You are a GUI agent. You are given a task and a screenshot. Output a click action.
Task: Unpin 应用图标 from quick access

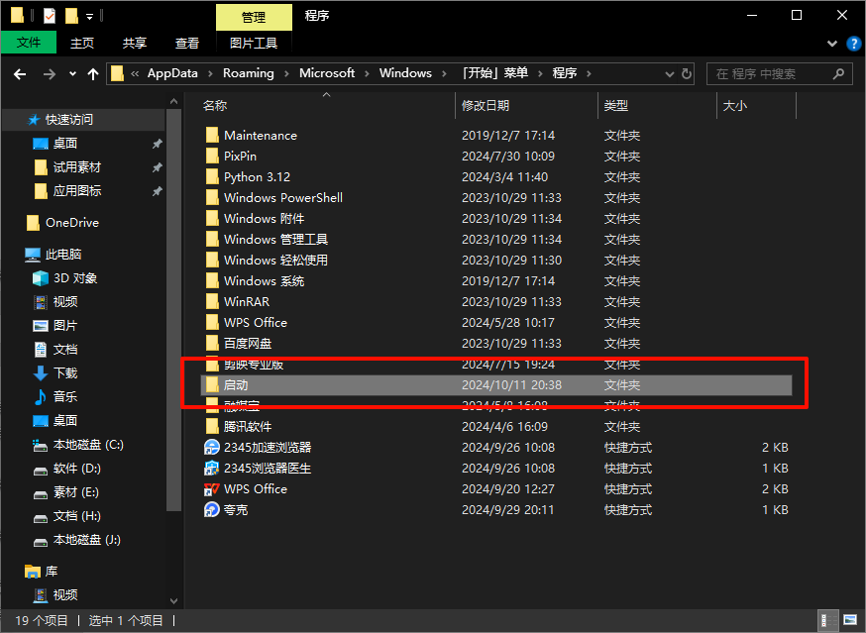(157, 190)
